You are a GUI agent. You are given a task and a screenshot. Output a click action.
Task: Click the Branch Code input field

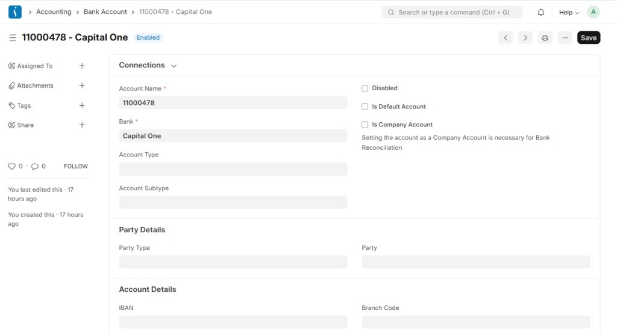[x=476, y=322]
